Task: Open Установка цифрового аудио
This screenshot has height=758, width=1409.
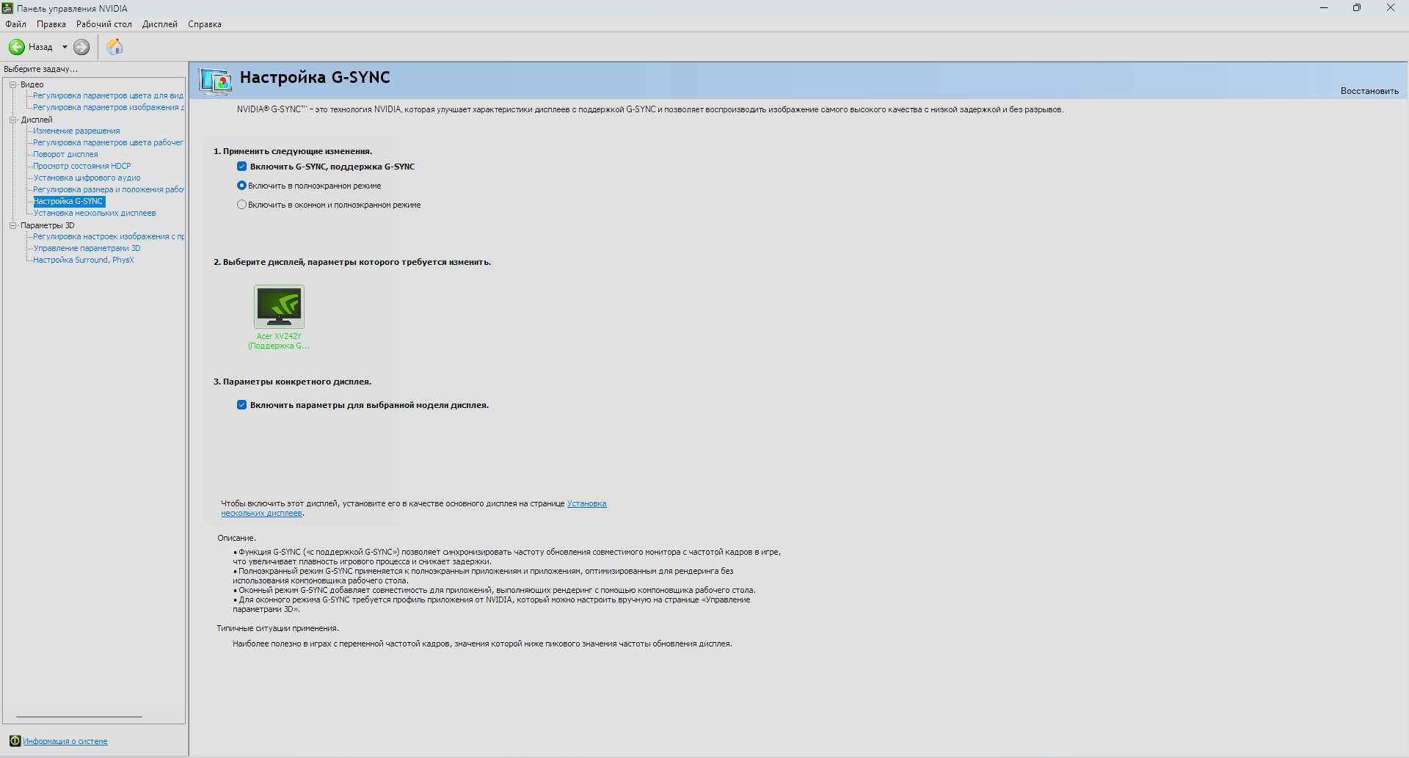Action: tap(87, 178)
